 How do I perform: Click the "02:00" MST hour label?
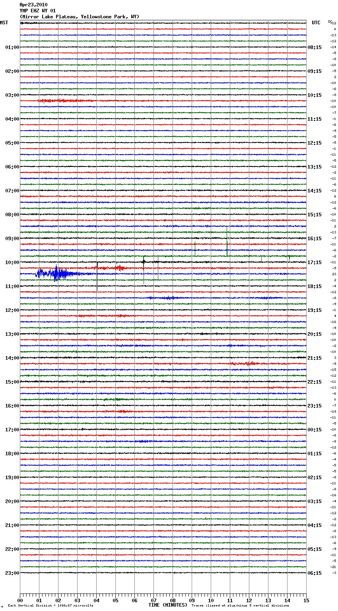tap(12, 71)
